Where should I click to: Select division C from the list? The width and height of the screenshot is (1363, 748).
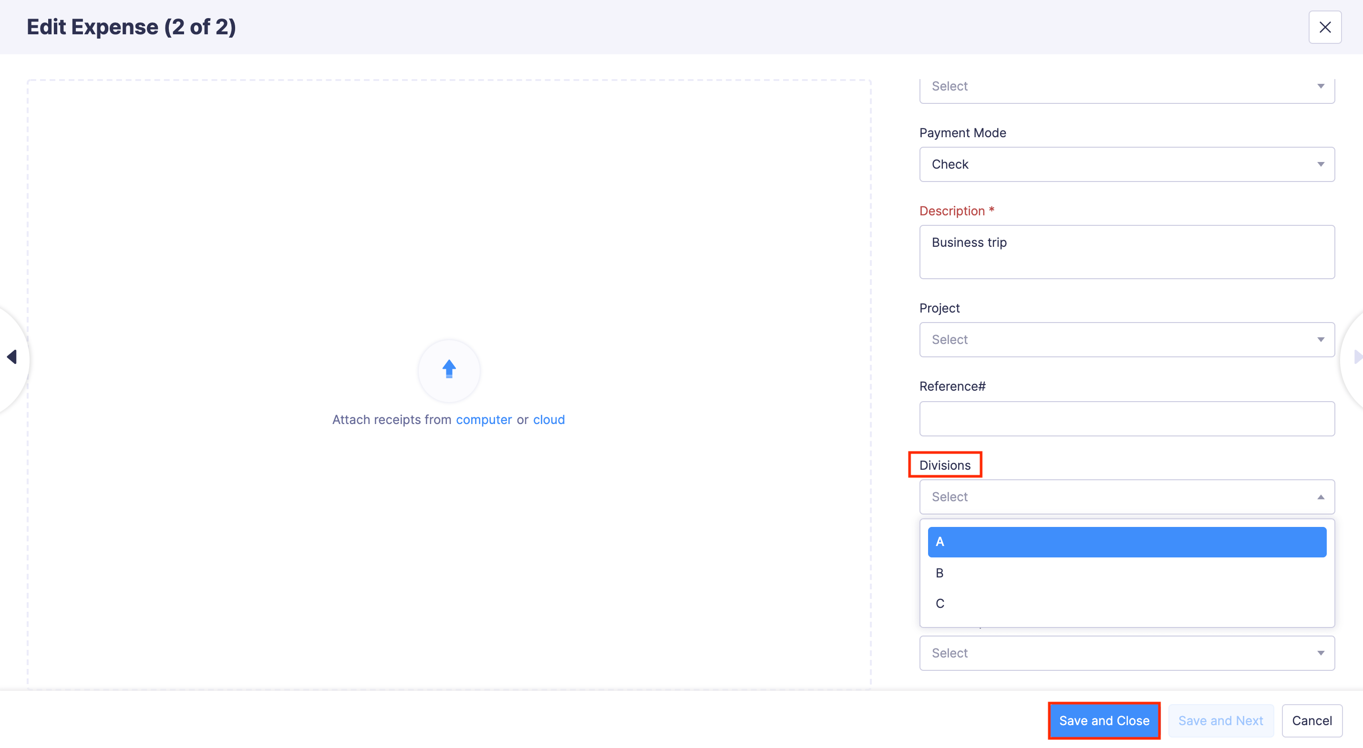coord(1126,603)
